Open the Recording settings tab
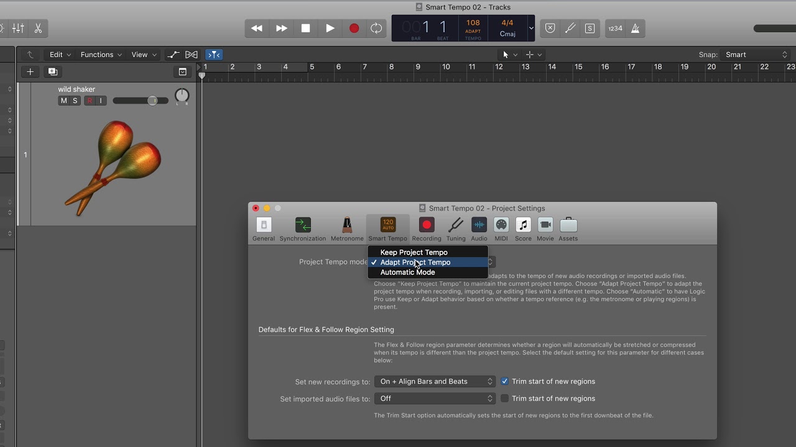 (427, 229)
